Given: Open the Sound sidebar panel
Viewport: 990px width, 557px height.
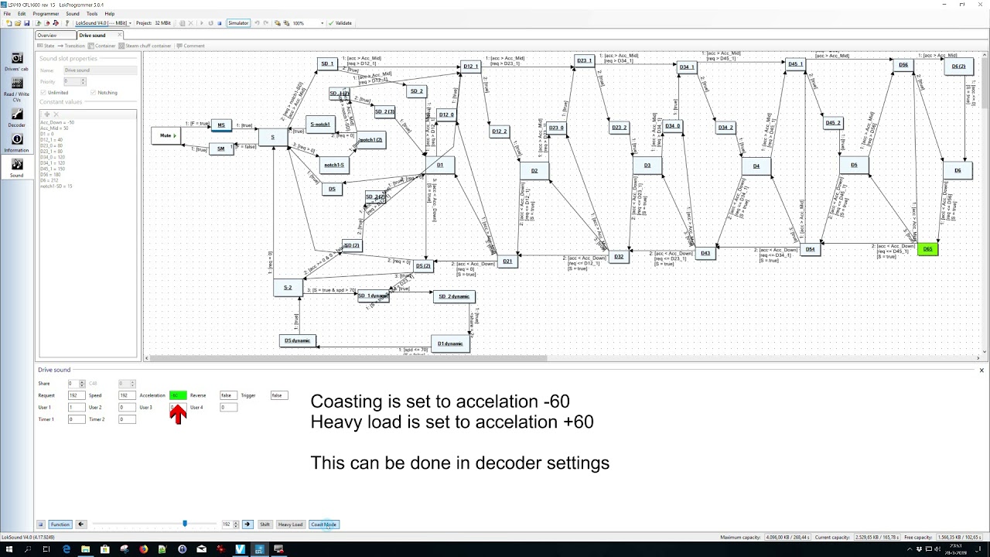Looking at the screenshot, I should tap(16, 168).
